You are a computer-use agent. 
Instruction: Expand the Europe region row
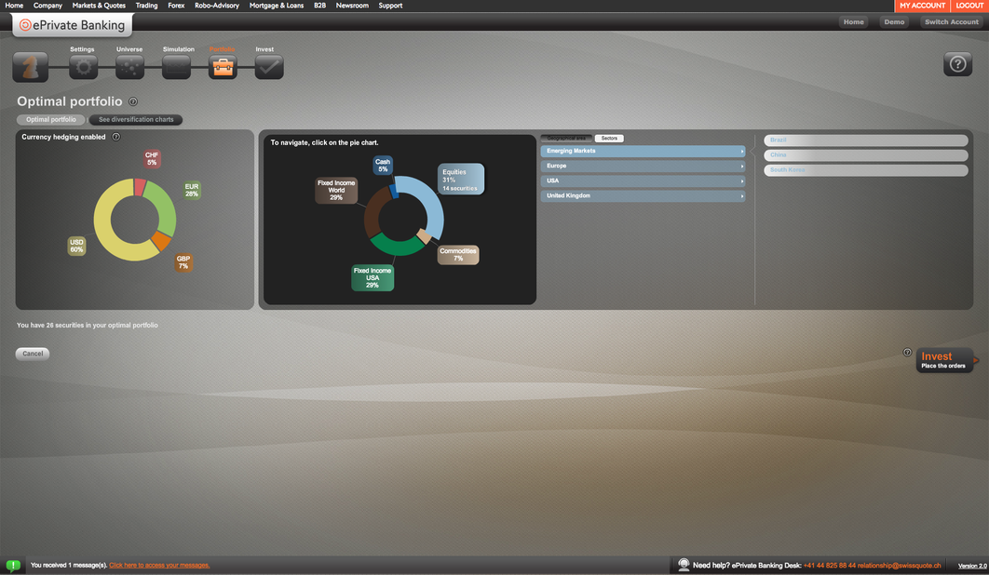(x=643, y=166)
